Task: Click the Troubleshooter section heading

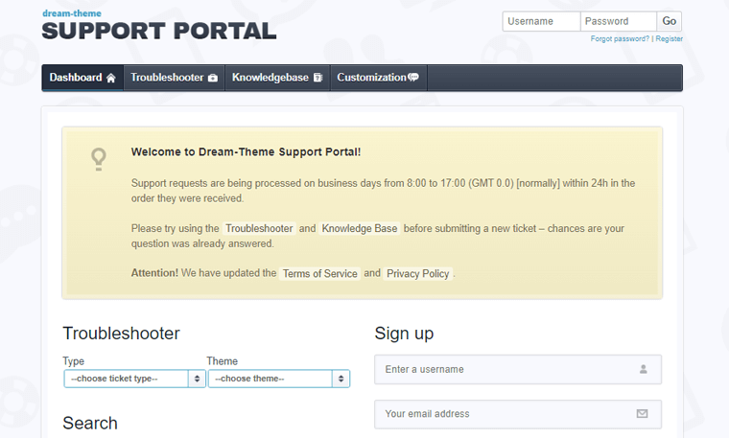Action: pos(122,334)
